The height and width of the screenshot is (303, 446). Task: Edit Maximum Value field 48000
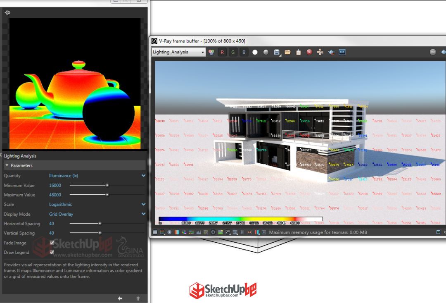point(55,195)
